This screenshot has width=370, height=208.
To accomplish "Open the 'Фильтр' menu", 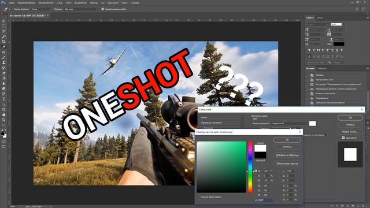I will 94,3.
